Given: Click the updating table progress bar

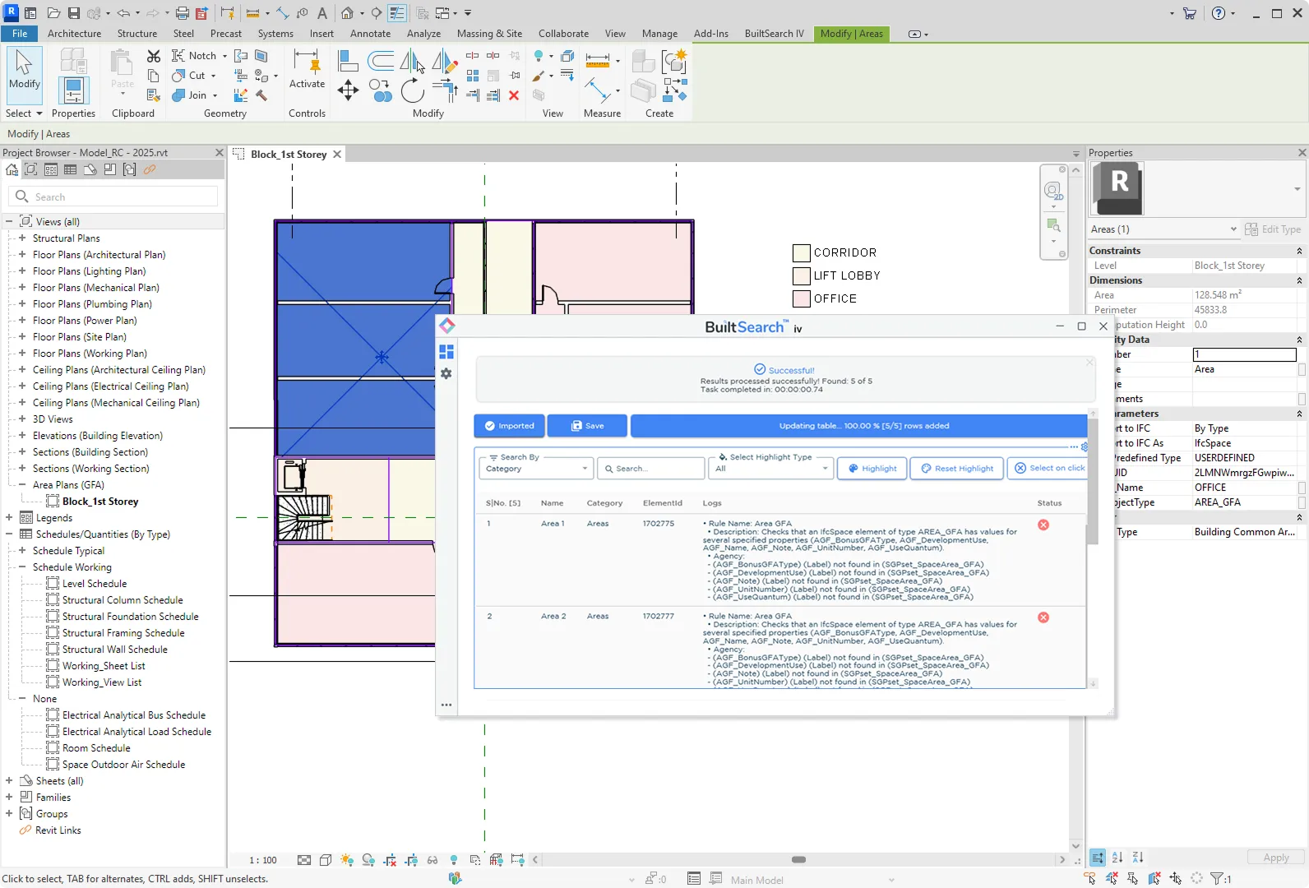Looking at the screenshot, I should point(859,426).
